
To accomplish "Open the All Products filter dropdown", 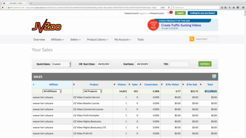I will (92, 91).
